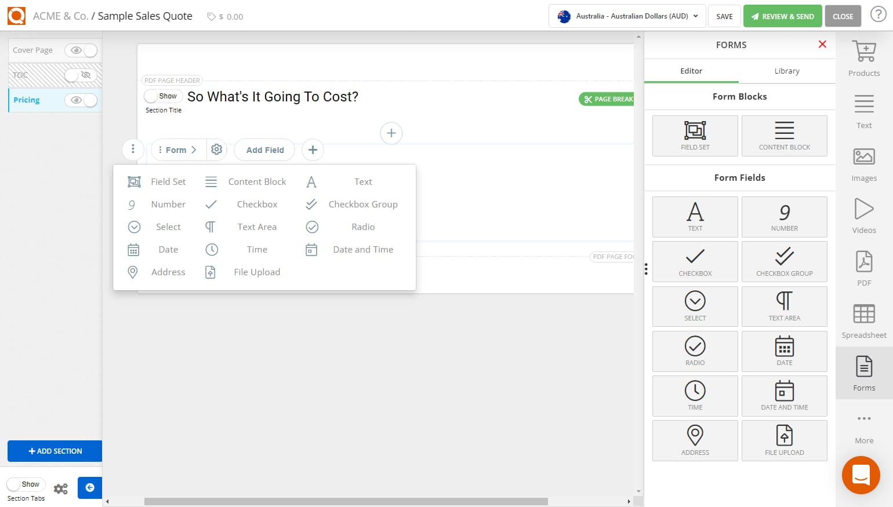This screenshot has height=507, width=893.
Task: Open the Australia currency dropdown
Action: 626,16
